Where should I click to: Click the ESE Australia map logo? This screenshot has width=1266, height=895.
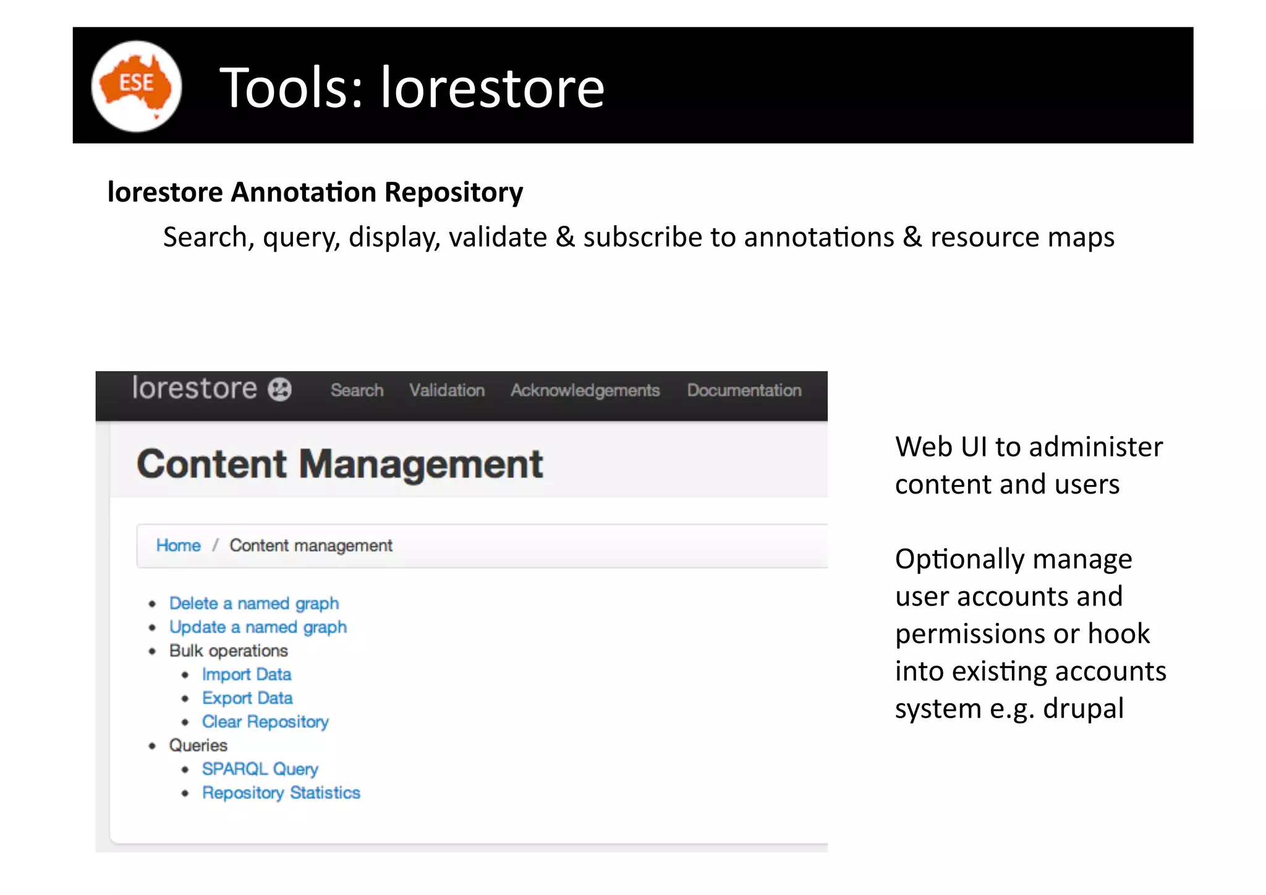[137, 86]
